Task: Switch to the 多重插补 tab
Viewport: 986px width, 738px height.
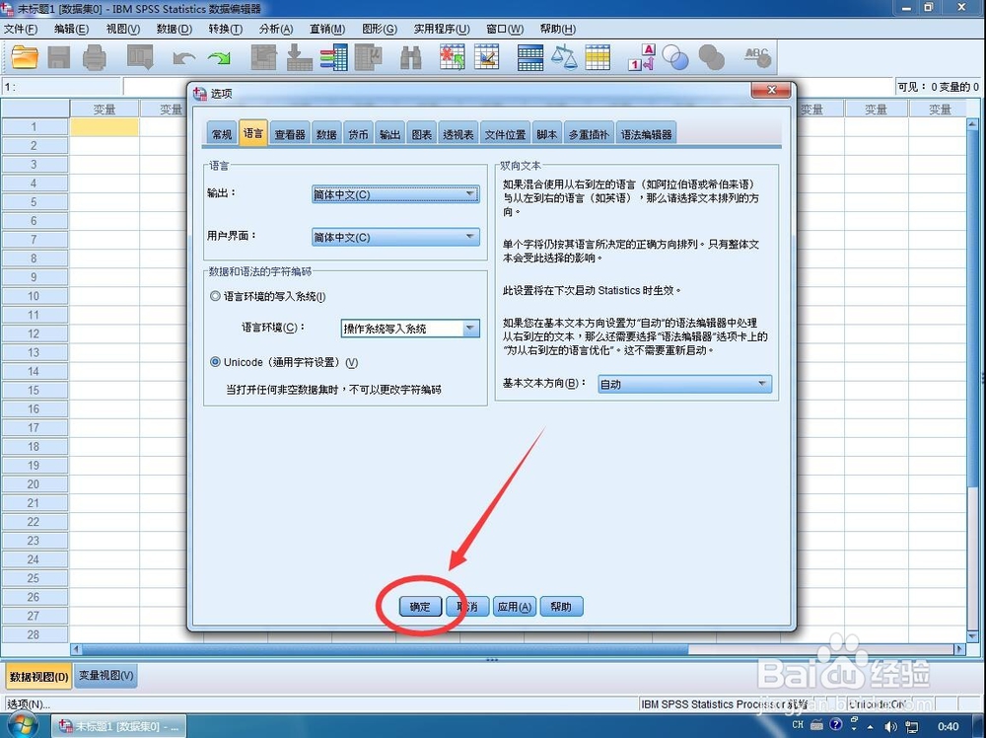Action: (x=589, y=134)
